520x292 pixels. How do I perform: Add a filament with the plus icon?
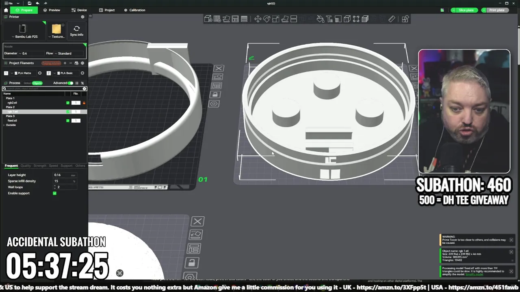[65, 63]
